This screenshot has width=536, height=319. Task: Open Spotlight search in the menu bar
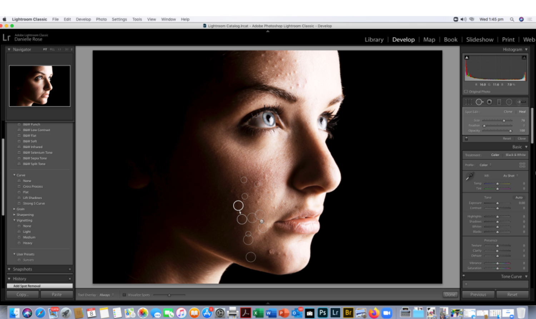click(512, 19)
